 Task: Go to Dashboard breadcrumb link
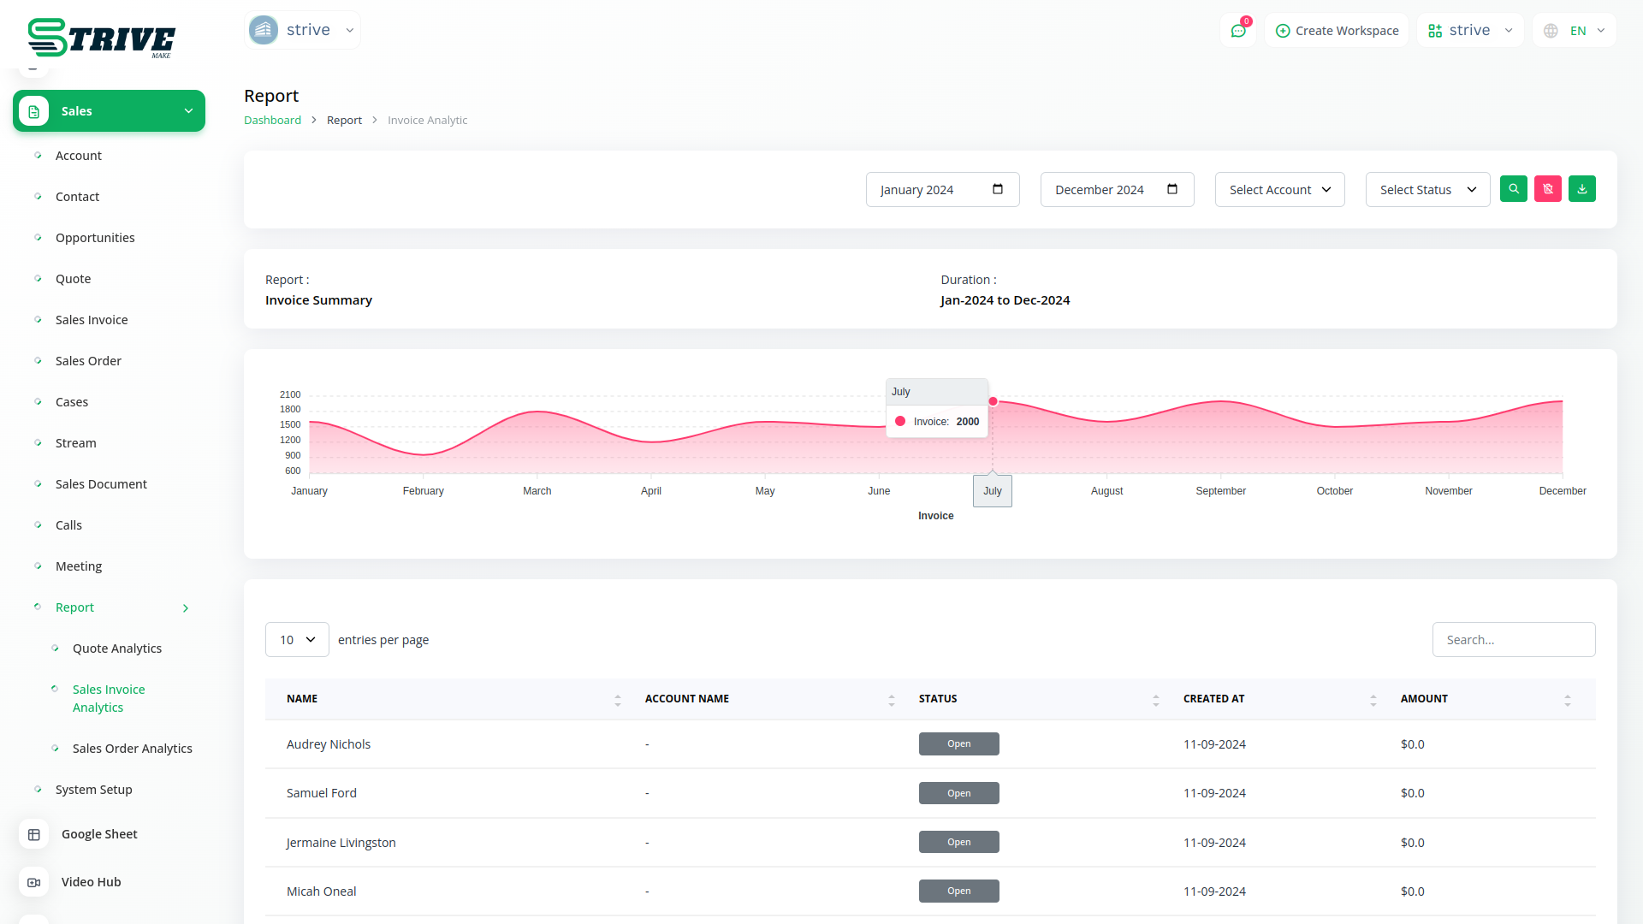[272, 121]
